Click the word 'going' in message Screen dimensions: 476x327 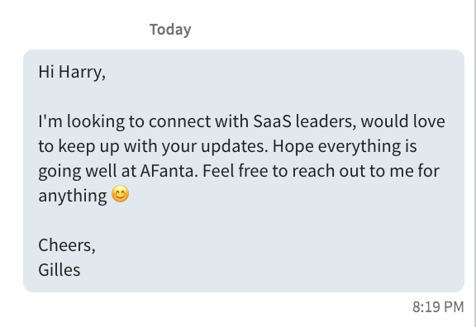(59, 172)
